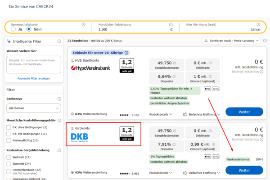Screen dimensions: 270x180
Task: Expand Einfachste Eröffnung for DKB Girokonto
Action: coord(202,173)
